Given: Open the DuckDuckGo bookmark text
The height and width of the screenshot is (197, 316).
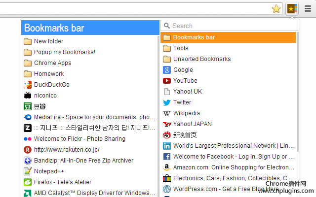Looking at the screenshot, I should 52,85.
